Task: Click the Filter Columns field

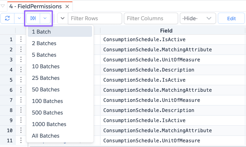Action: tap(151, 18)
